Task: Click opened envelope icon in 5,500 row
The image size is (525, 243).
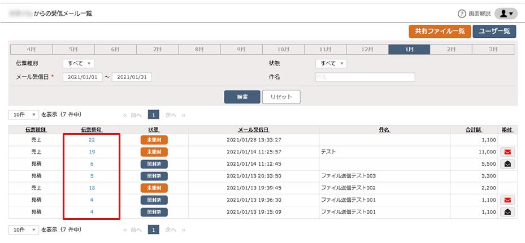Action: point(507,164)
